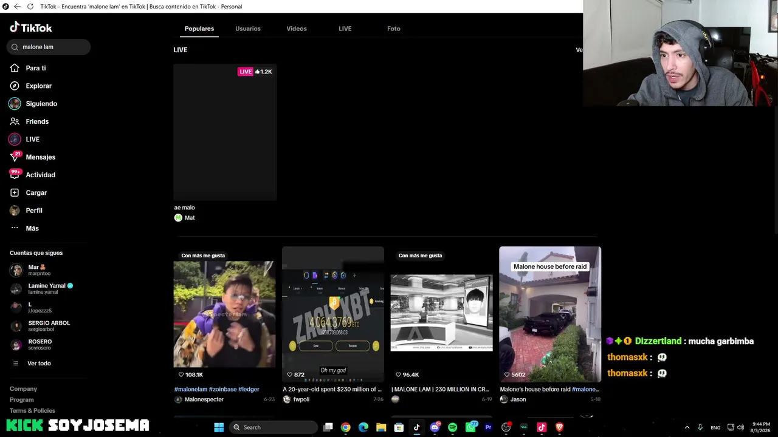778x437 pixels.
Task: Open File Explorer from the taskbar
Action: click(381, 427)
